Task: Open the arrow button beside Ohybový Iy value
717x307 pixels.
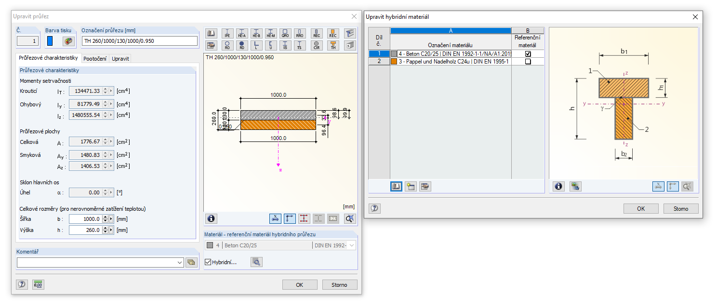Action: (112, 104)
